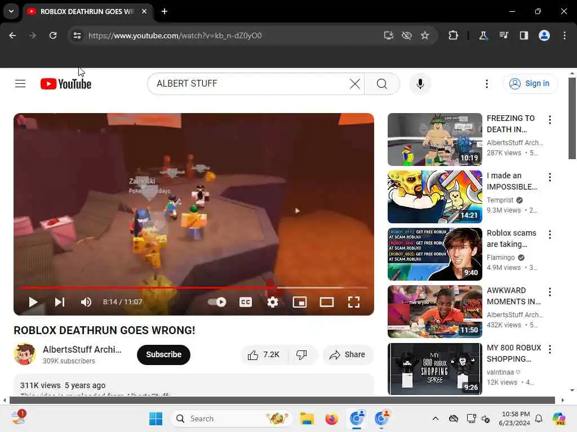The width and height of the screenshot is (577, 432).
Task: Seek on the video progress bar
Action: click(x=194, y=287)
